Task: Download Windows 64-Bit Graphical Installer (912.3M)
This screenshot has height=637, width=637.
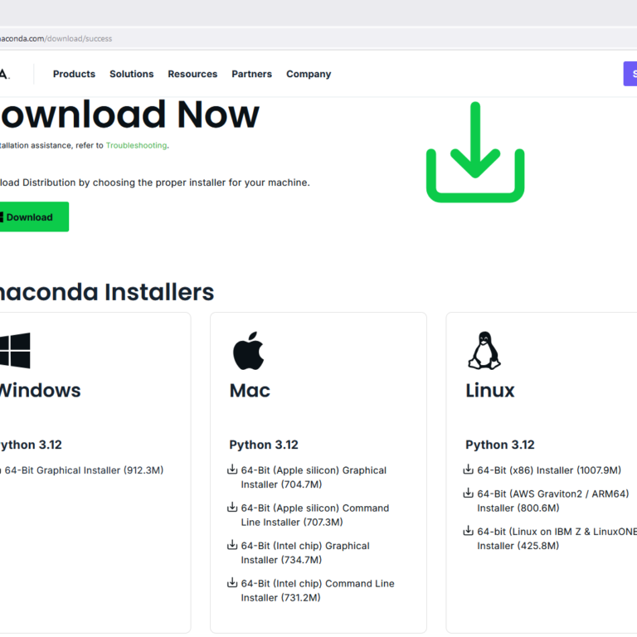Action: pos(83,470)
